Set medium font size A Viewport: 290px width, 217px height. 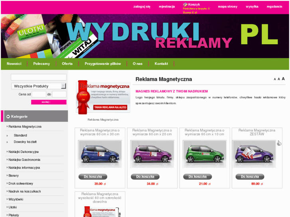[279, 79]
